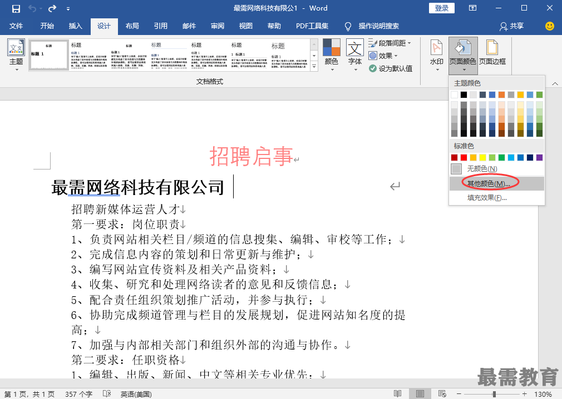Select 无颜色(N) no color option
Image resolution: width=562 pixels, height=399 pixels.
click(x=497, y=168)
